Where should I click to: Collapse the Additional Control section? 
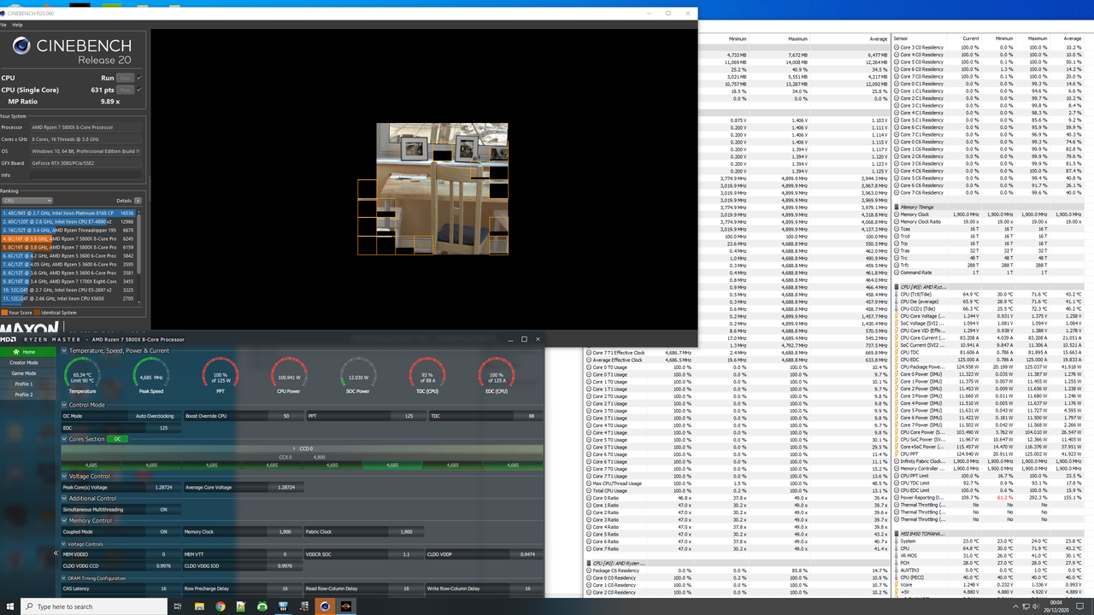(x=65, y=498)
